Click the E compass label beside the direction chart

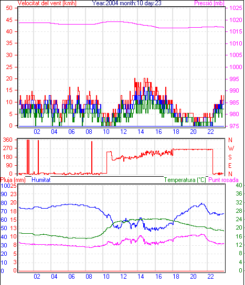click(x=230, y=166)
